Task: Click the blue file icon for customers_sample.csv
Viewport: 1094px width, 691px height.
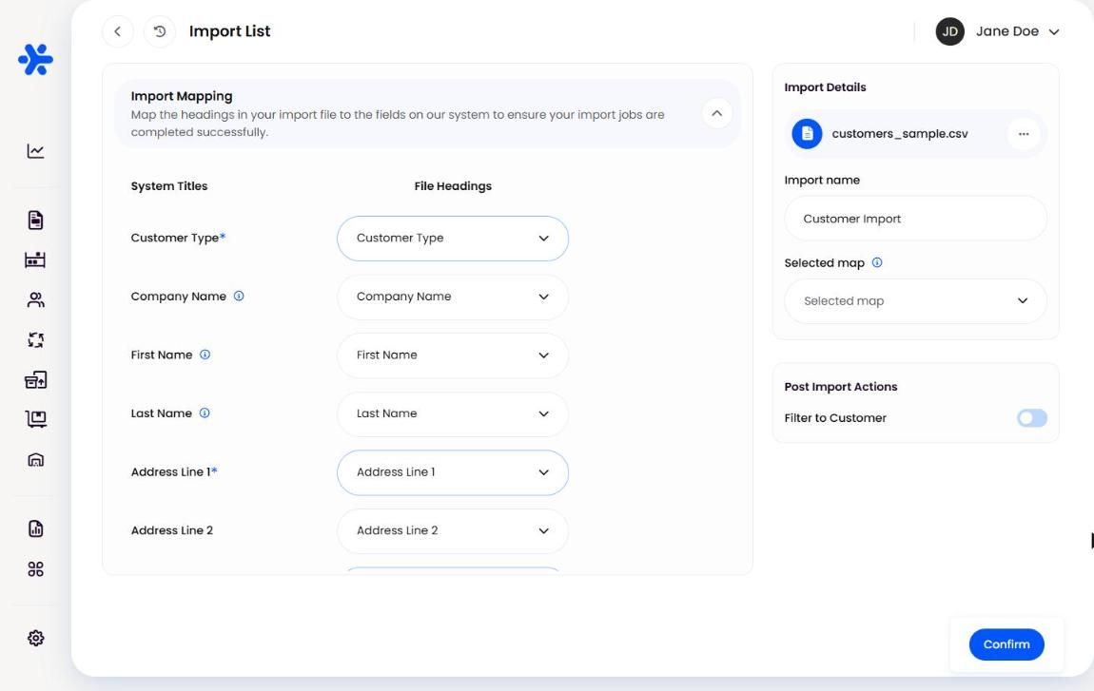Action: (807, 134)
